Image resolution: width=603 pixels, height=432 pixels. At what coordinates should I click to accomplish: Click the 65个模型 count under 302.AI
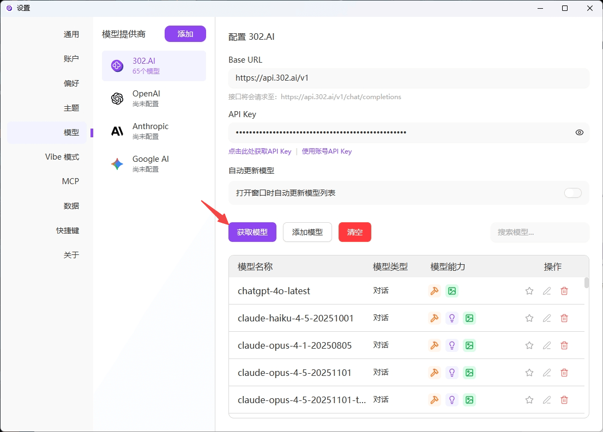(146, 71)
